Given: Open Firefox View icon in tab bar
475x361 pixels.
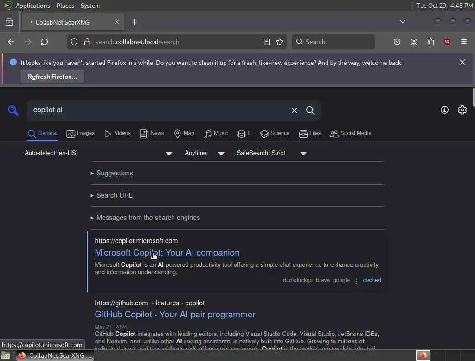Looking at the screenshot, I should tap(9, 22).
